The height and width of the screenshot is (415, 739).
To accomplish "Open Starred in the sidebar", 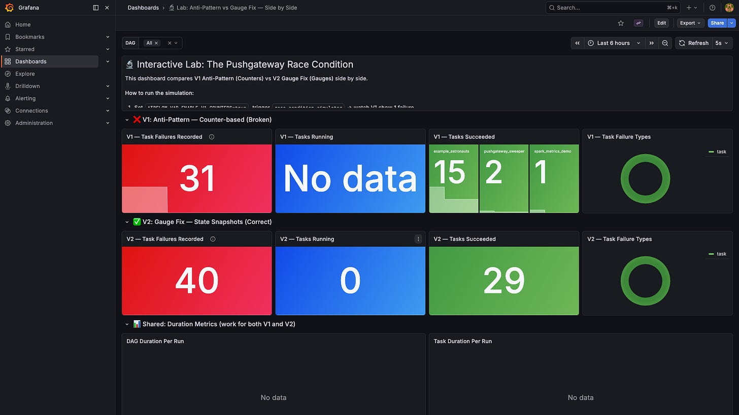I will 25,49.
